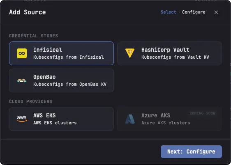Viewport: 231px width, 165px height.
Task: Click the COMING SOON badge
Action: pyautogui.click(x=202, y=113)
